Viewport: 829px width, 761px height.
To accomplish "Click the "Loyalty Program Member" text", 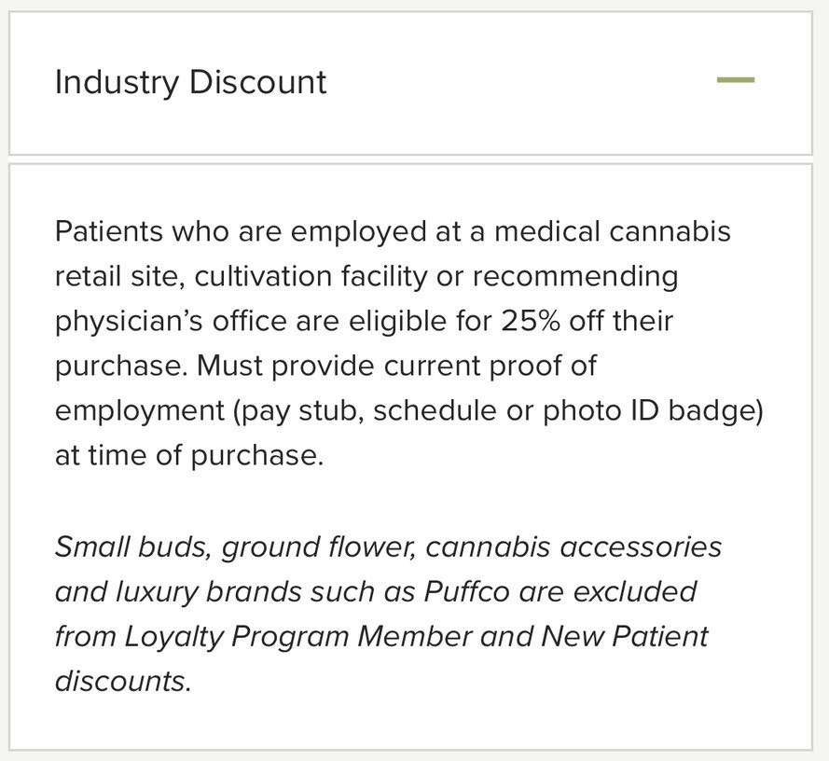I will click(x=298, y=636).
